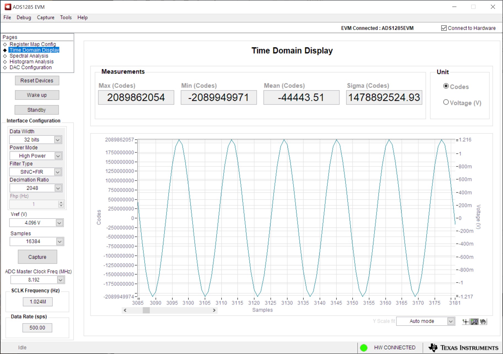Open the Power Mode dropdown

click(x=58, y=156)
